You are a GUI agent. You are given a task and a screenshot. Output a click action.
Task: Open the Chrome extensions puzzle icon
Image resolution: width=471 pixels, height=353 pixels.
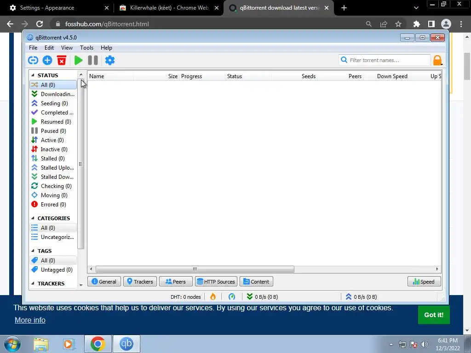(x=417, y=24)
